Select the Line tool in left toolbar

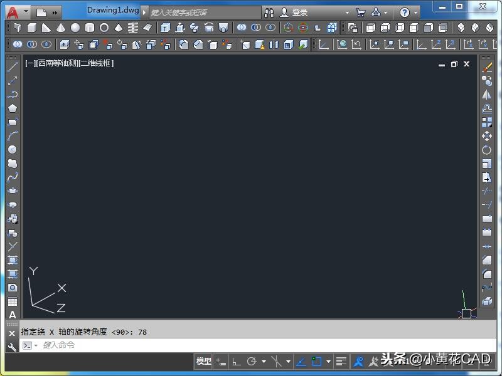13,67
